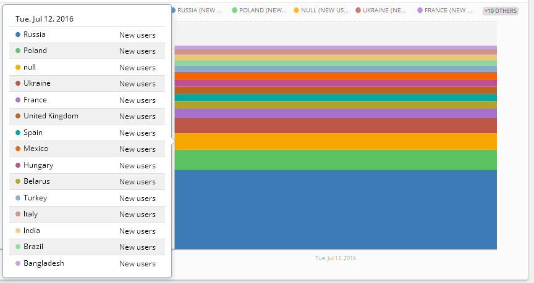Expand the +10 others legend badge
Viewport: 534px width, 283px height.
pyautogui.click(x=500, y=10)
